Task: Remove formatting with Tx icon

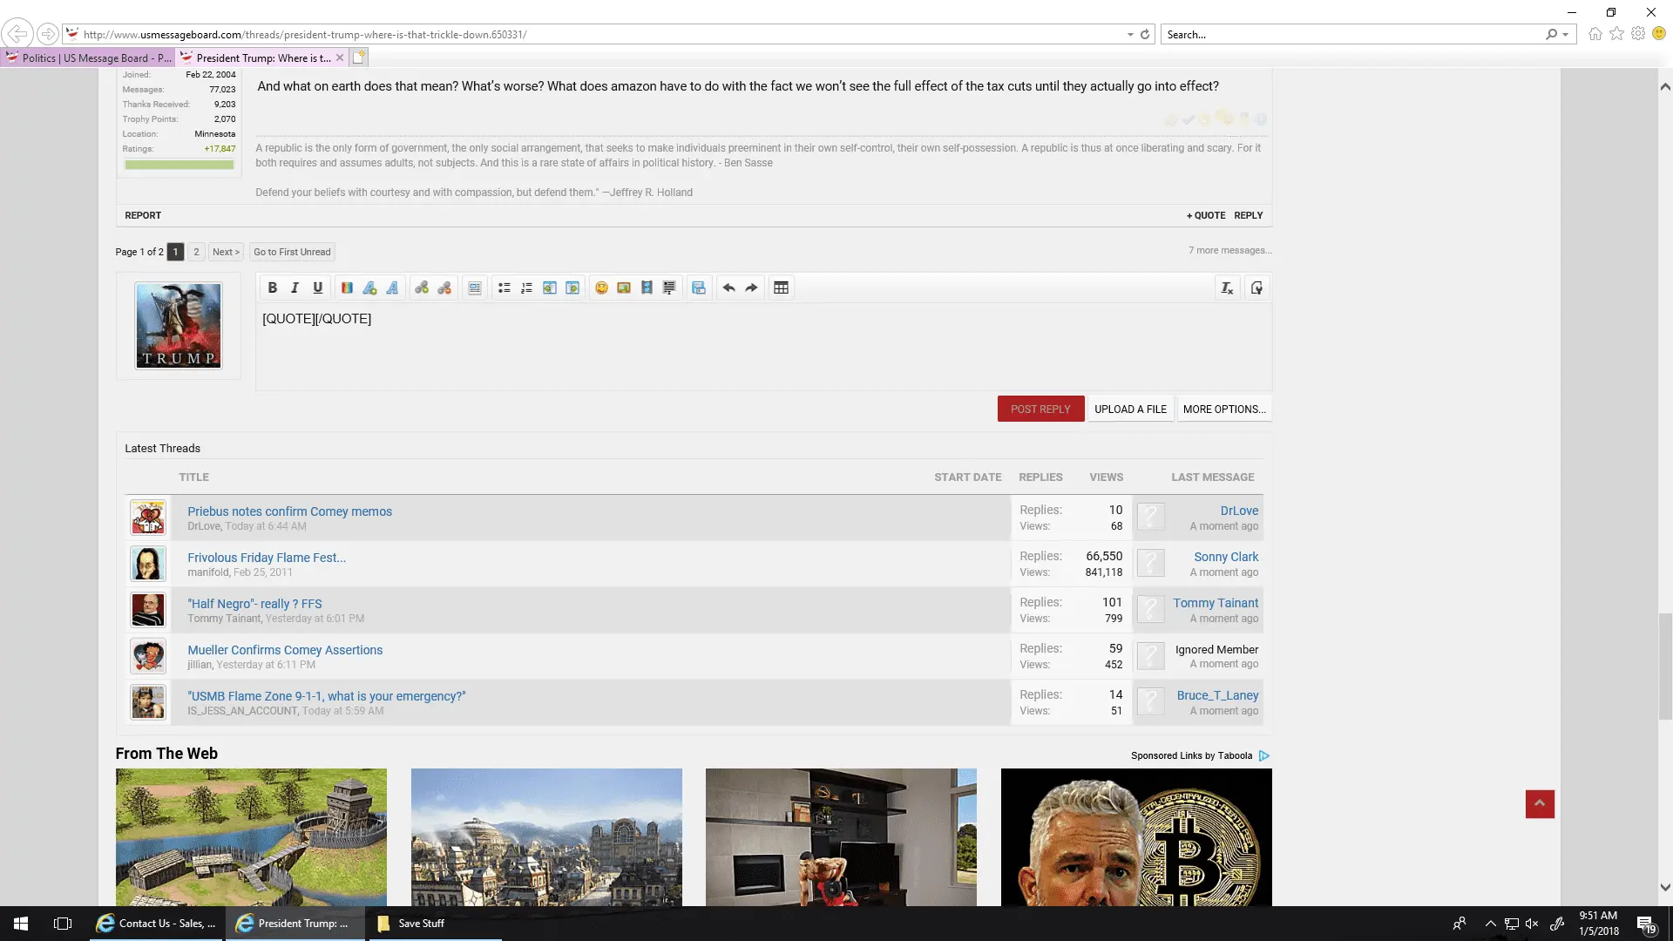Action: click(x=1227, y=288)
